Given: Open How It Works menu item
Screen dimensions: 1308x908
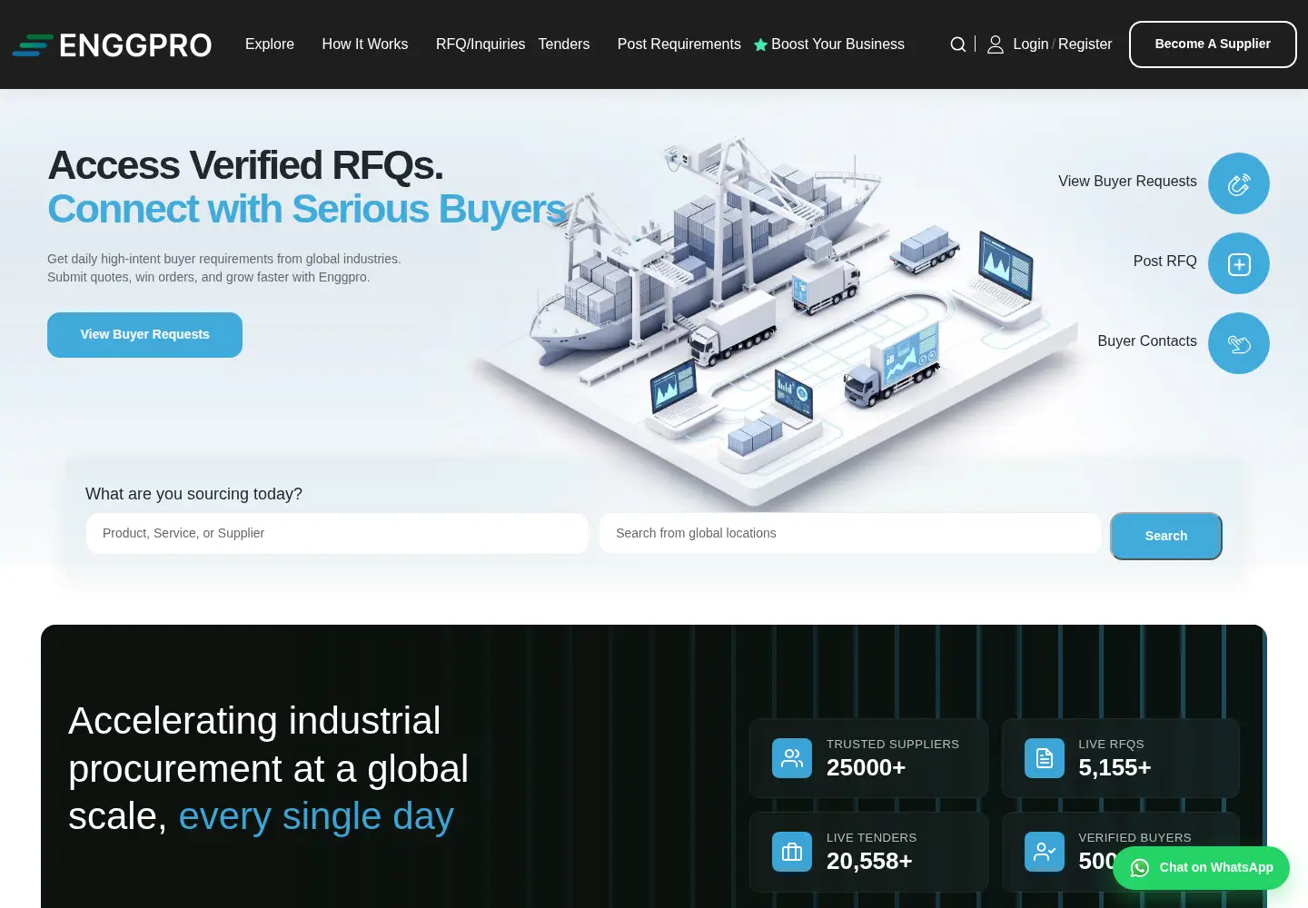Looking at the screenshot, I should (x=365, y=44).
